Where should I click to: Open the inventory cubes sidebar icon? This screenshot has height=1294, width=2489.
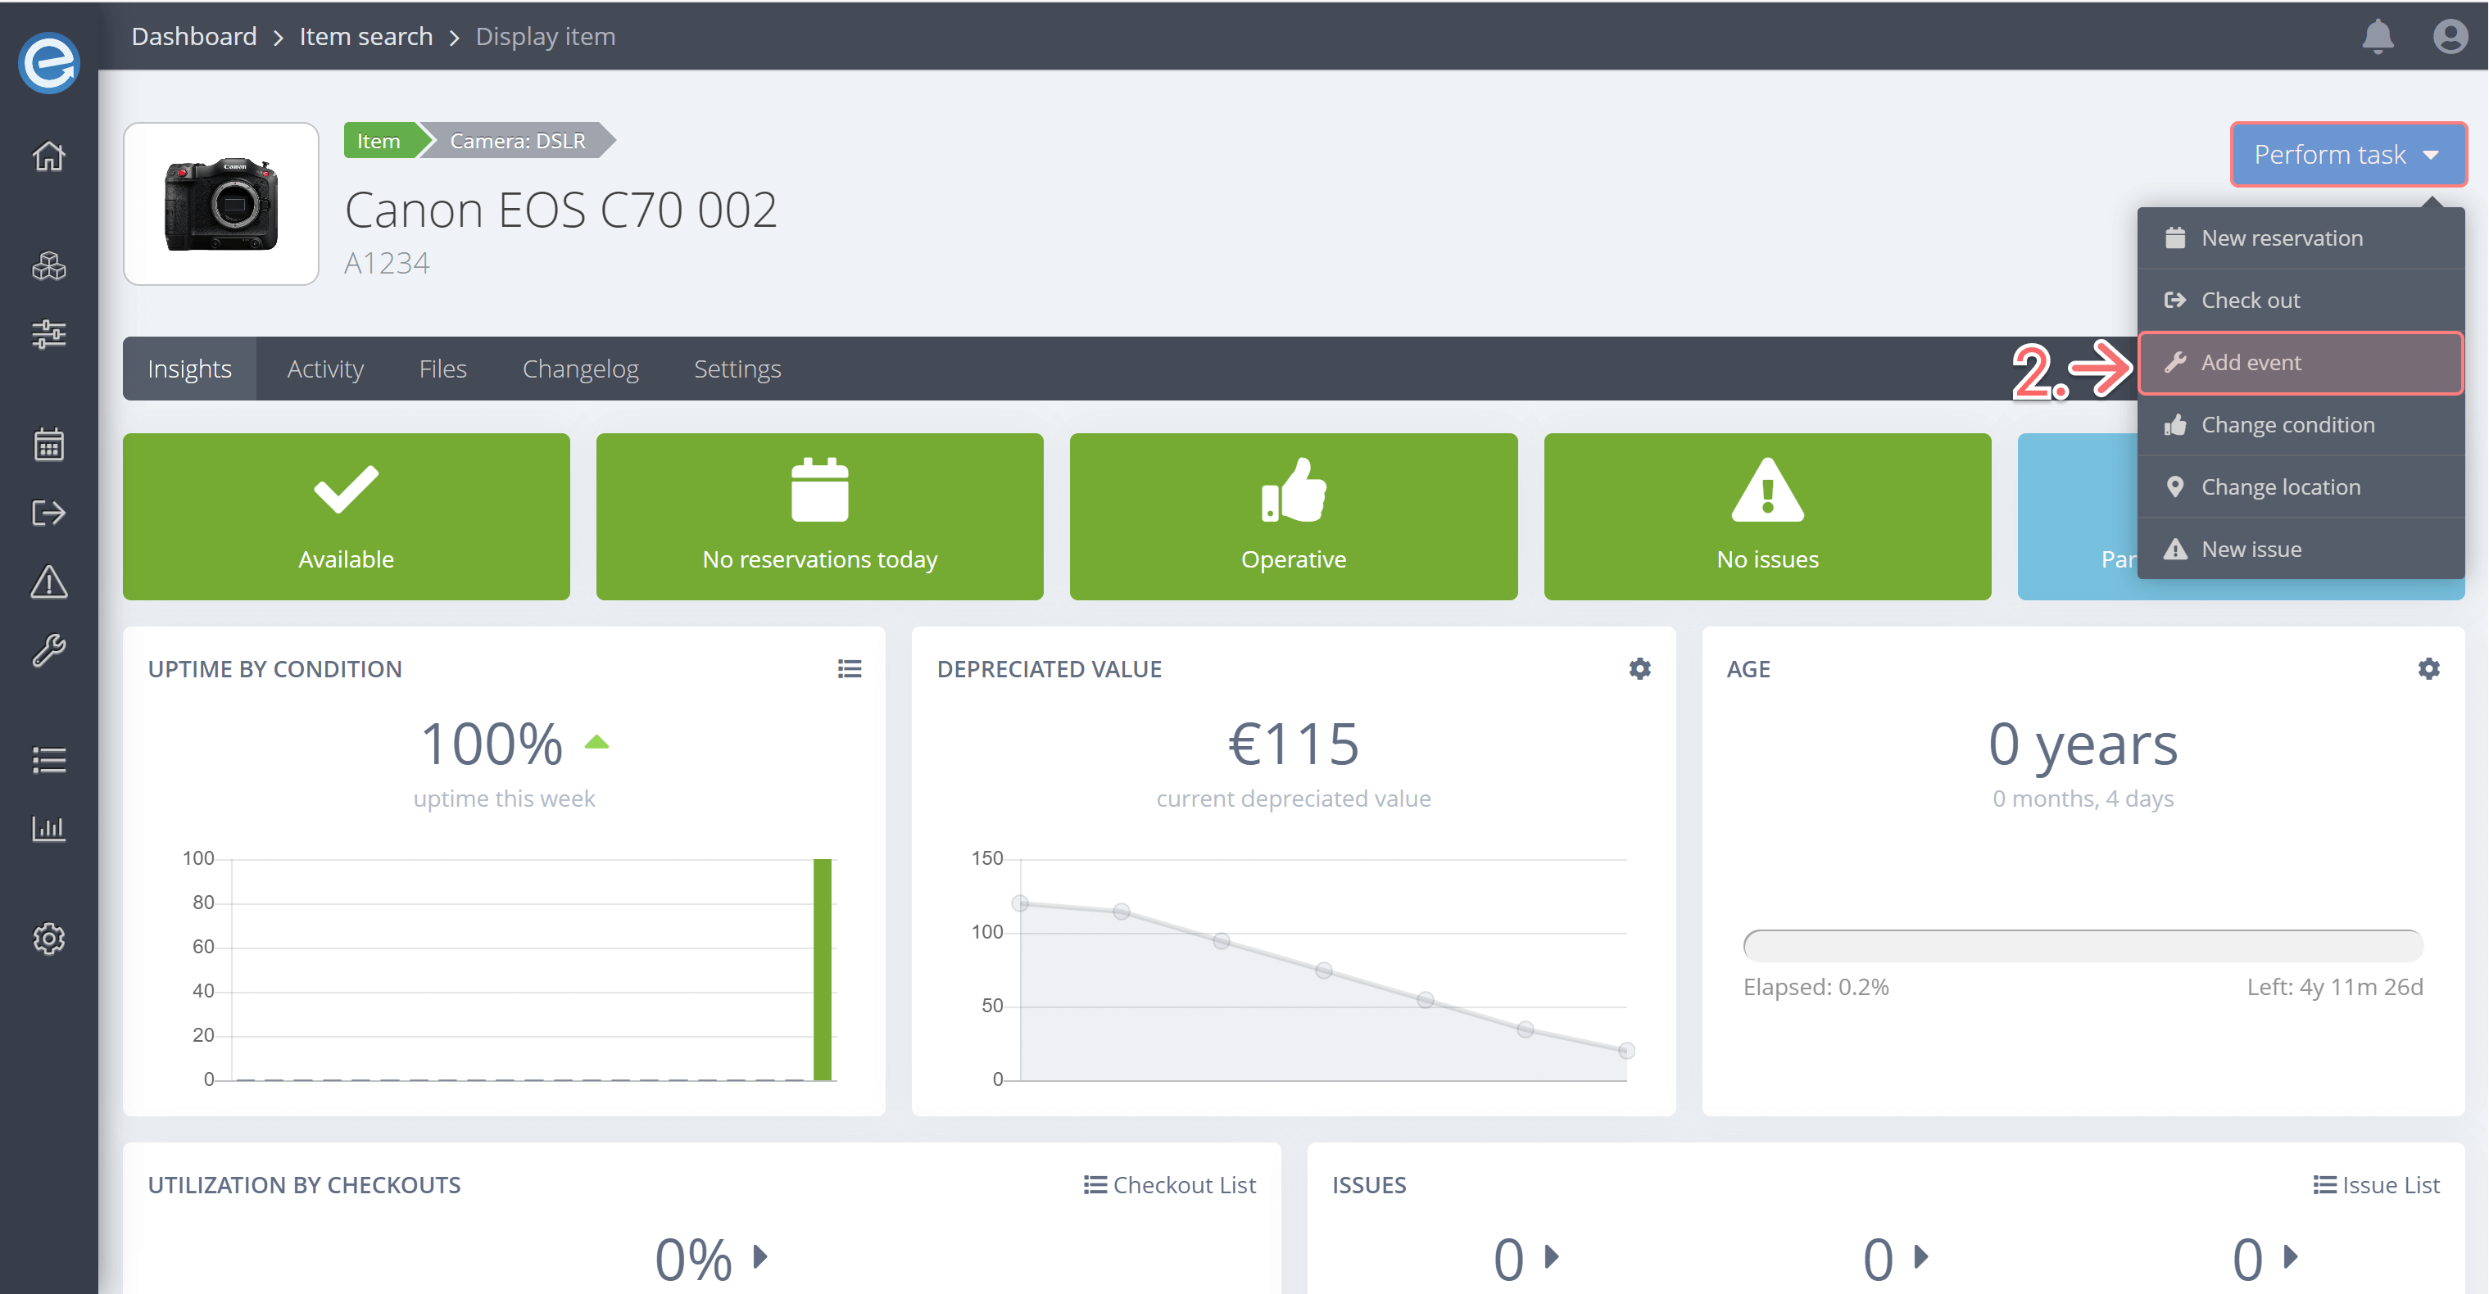[48, 265]
